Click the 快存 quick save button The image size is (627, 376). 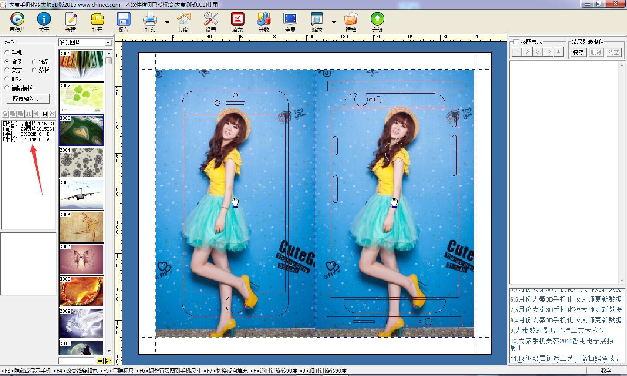pos(578,52)
